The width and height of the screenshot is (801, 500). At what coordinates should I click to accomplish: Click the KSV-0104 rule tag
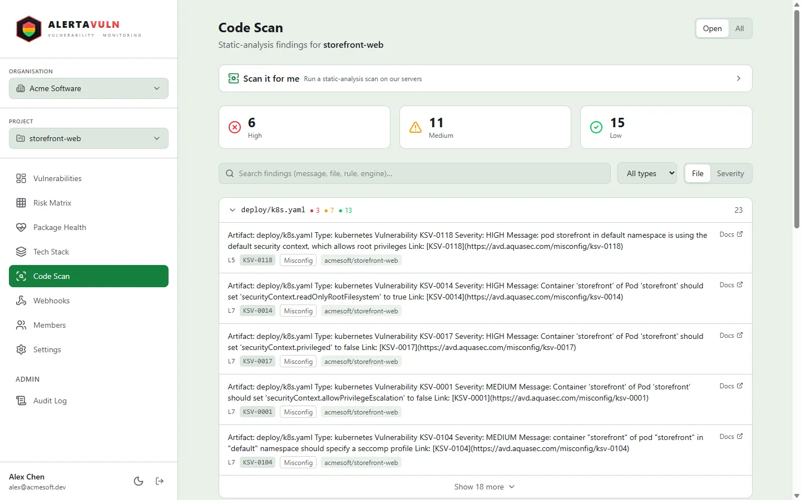point(258,462)
